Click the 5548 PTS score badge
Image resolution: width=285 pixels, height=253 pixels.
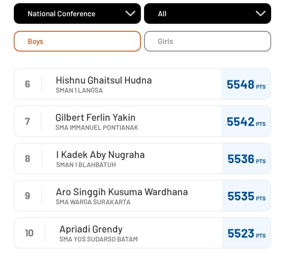pos(246,84)
